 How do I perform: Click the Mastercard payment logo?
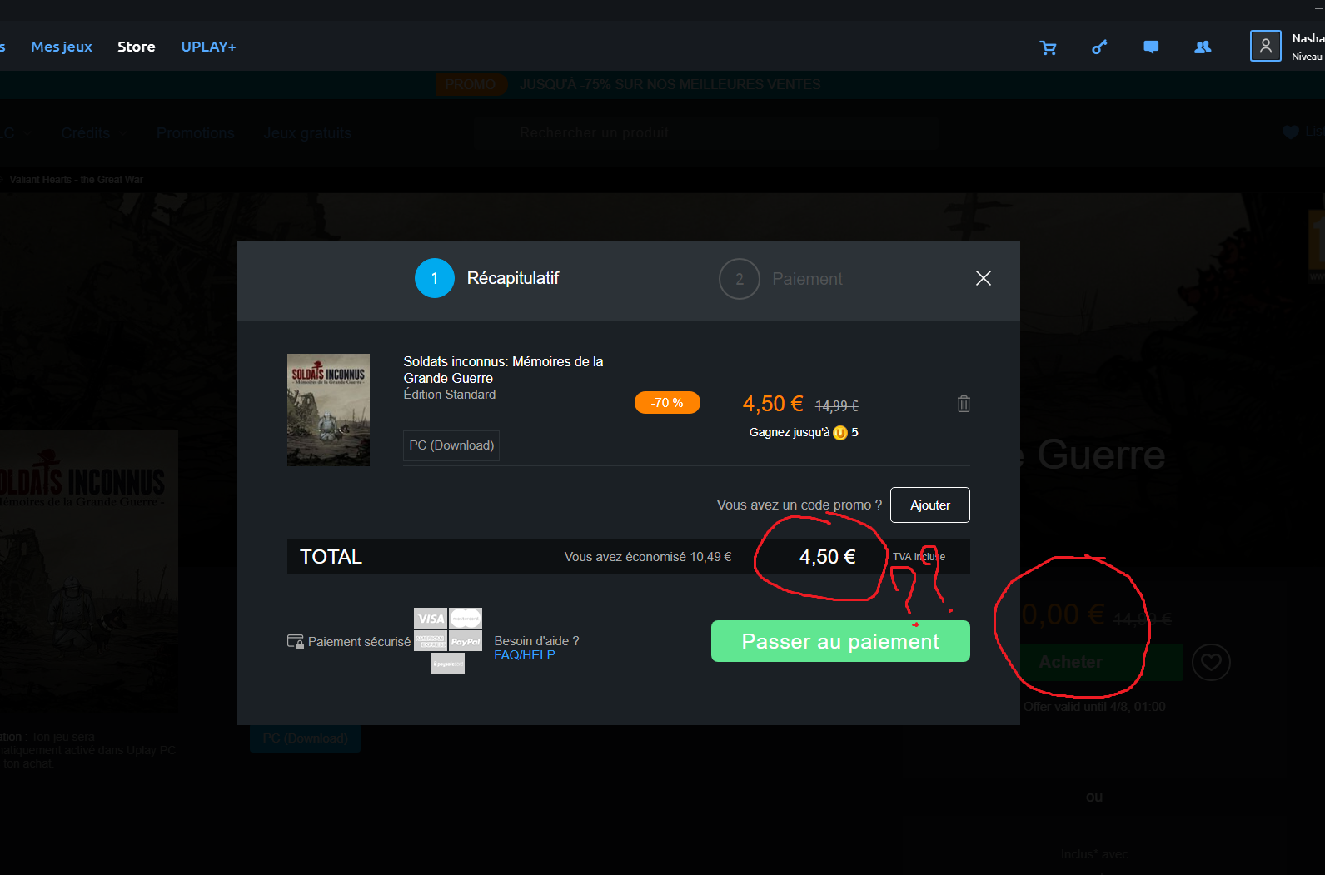[466, 619]
